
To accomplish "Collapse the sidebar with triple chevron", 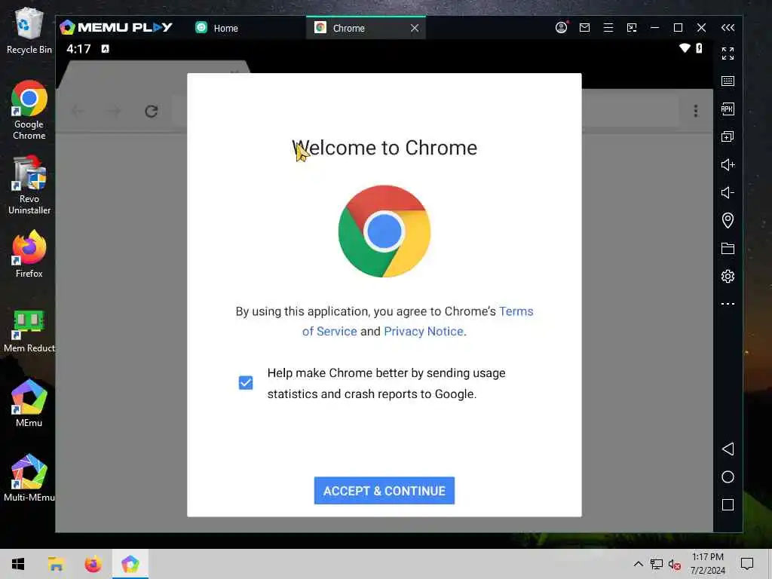I will coord(728,28).
